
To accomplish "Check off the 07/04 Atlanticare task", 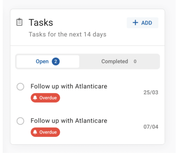I will tap(20, 121).
